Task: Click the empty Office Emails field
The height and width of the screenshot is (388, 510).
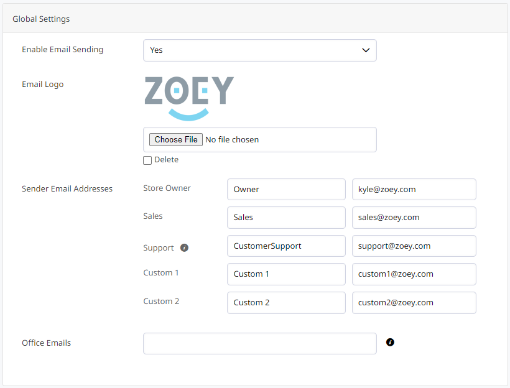Action: click(259, 343)
